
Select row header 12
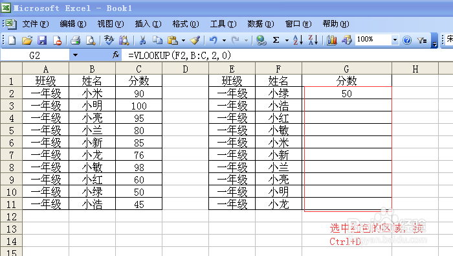[x=11, y=216]
